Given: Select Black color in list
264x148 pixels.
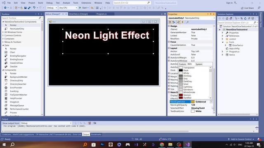Looking at the screenshot, I should coord(186,70).
